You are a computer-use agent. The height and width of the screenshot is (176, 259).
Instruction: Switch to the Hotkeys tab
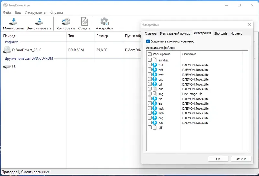(x=236, y=33)
